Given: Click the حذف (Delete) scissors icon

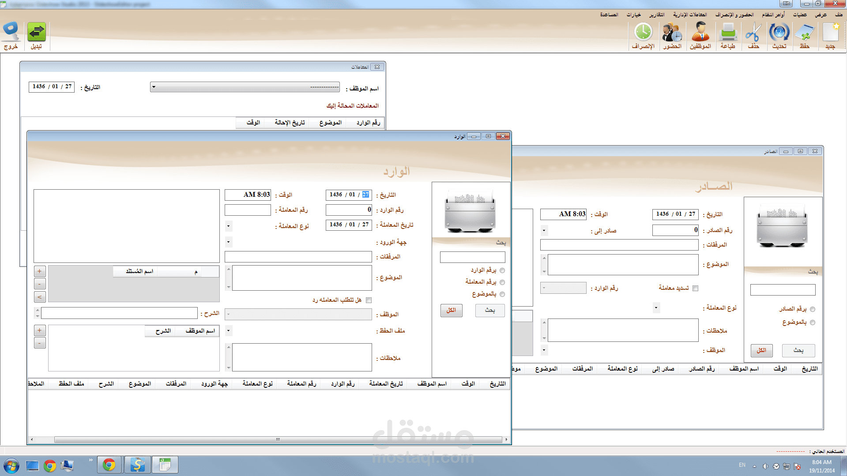Looking at the screenshot, I should [753, 33].
